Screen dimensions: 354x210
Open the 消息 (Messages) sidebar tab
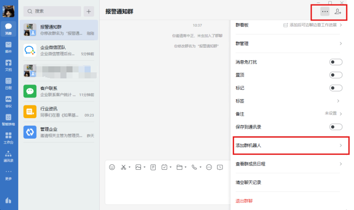pos(9,29)
